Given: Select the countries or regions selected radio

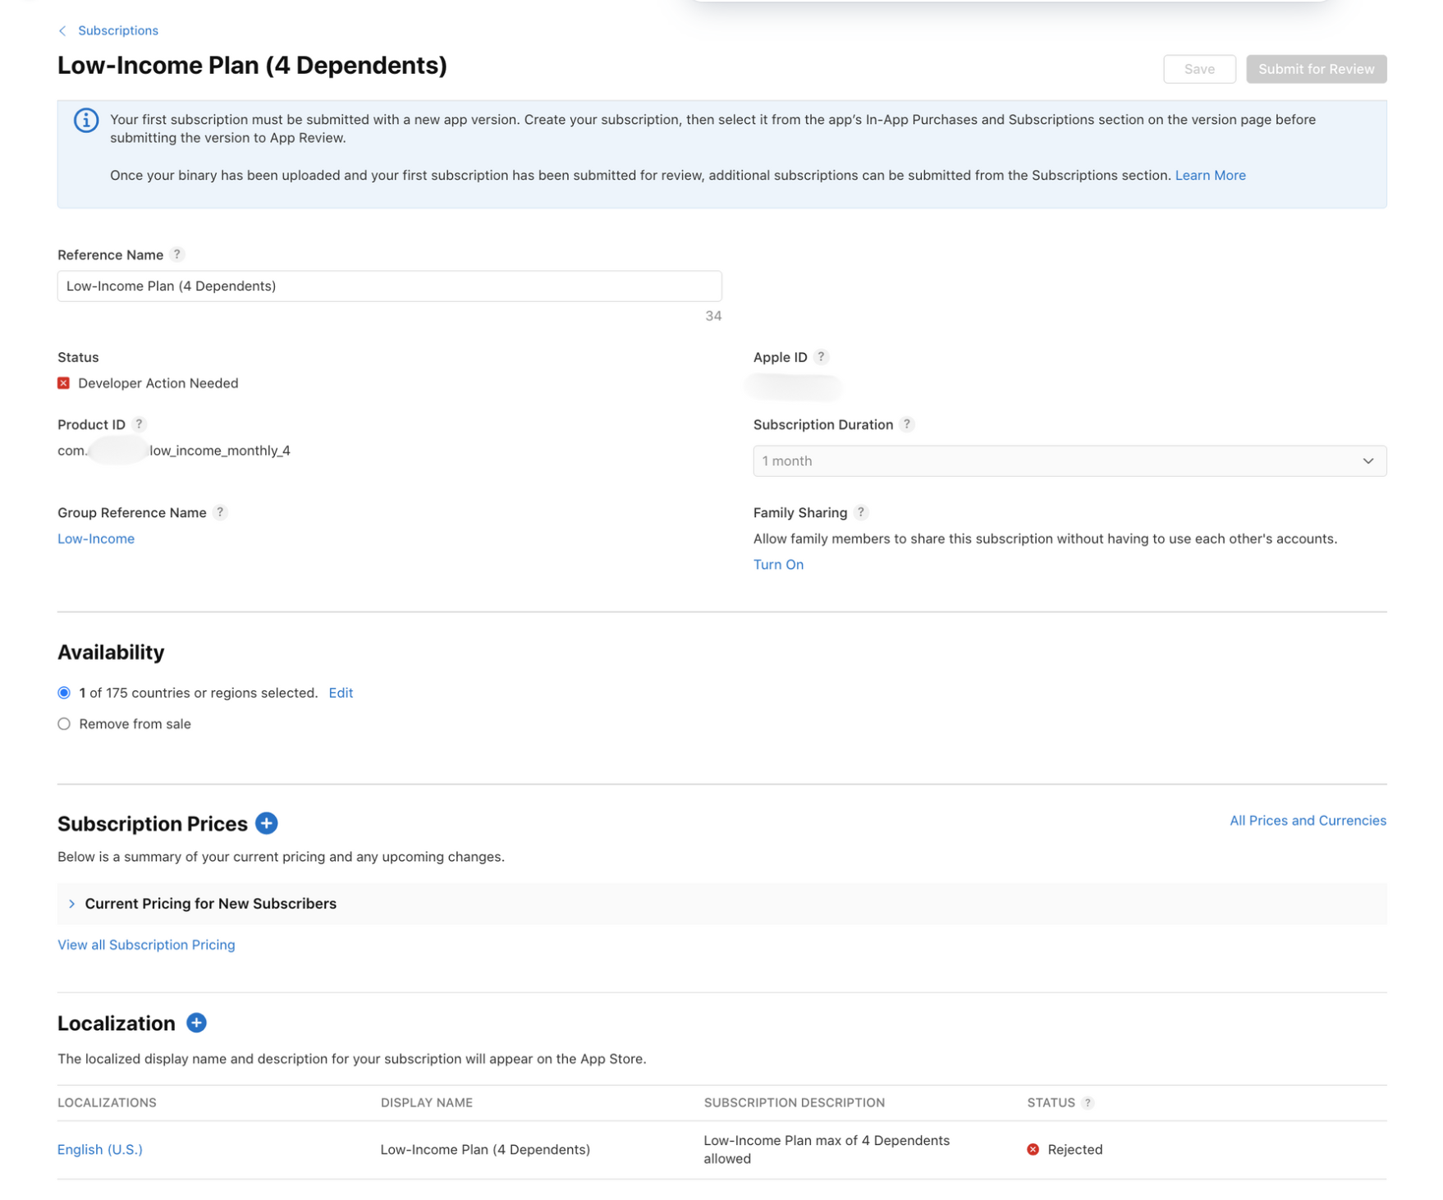Looking at the screenshot, I should click(x=64, y=693).
